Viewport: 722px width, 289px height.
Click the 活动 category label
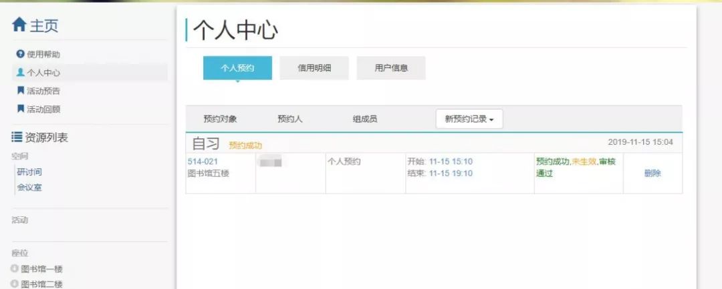pyautogui.click(x=20, y=220)
